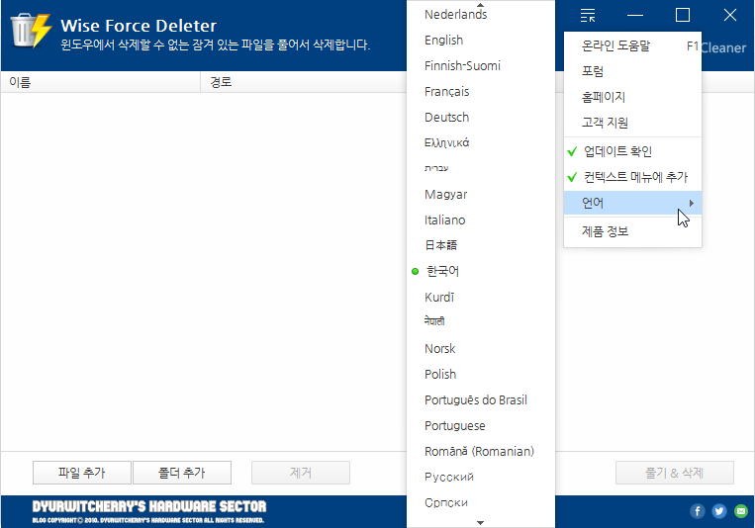
Task: Open the Twitter icon in the footer
Action: click(x=719, y=510)
